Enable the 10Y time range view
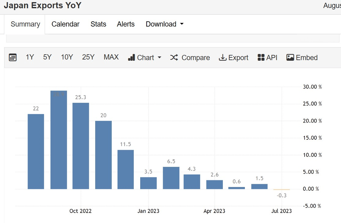This screenshot has height=223, width=341. 67,57
